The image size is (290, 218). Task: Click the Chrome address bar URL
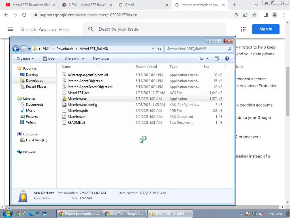click(x=89, y=15)
